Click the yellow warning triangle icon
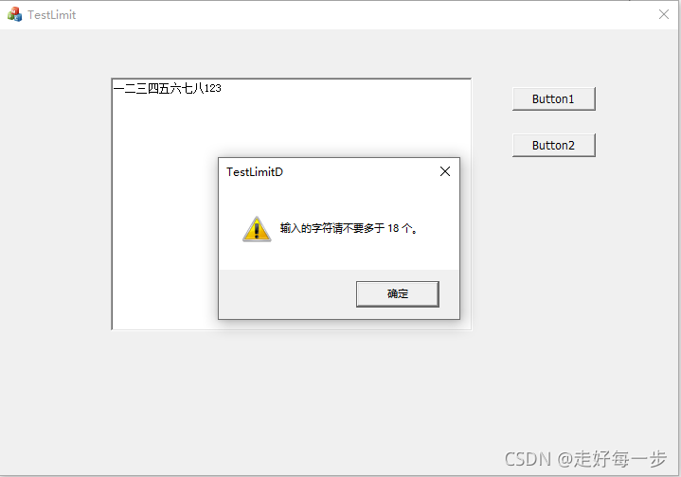This screenshot has width=681, height=477. pos(257,229)
